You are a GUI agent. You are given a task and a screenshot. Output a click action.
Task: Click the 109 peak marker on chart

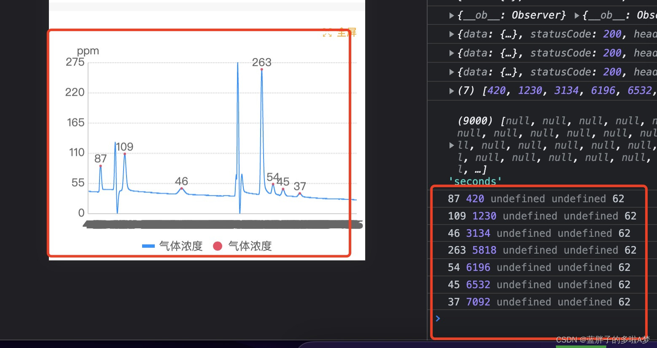coord(125,154)
